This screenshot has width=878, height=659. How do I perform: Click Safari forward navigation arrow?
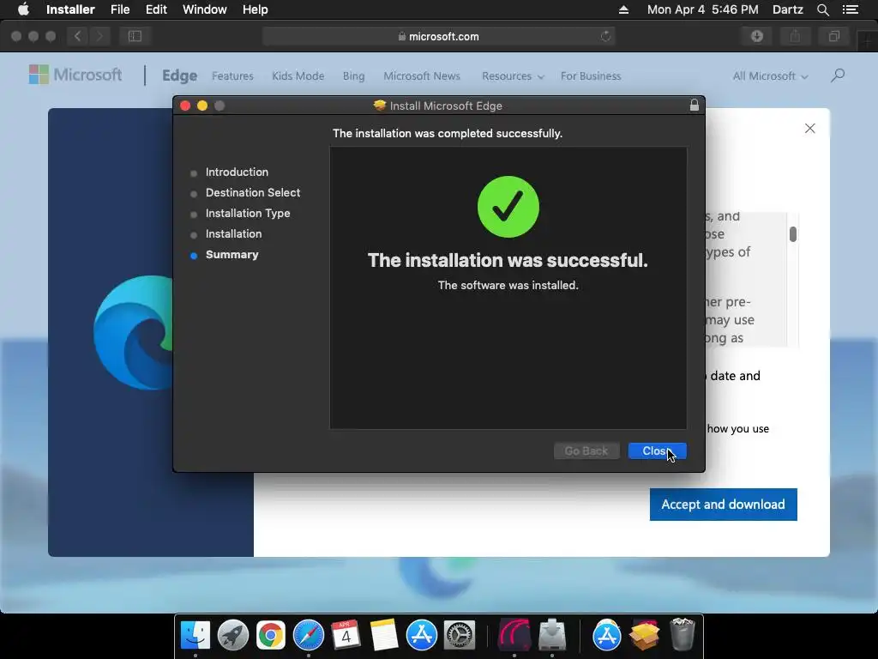pos(99,36)
